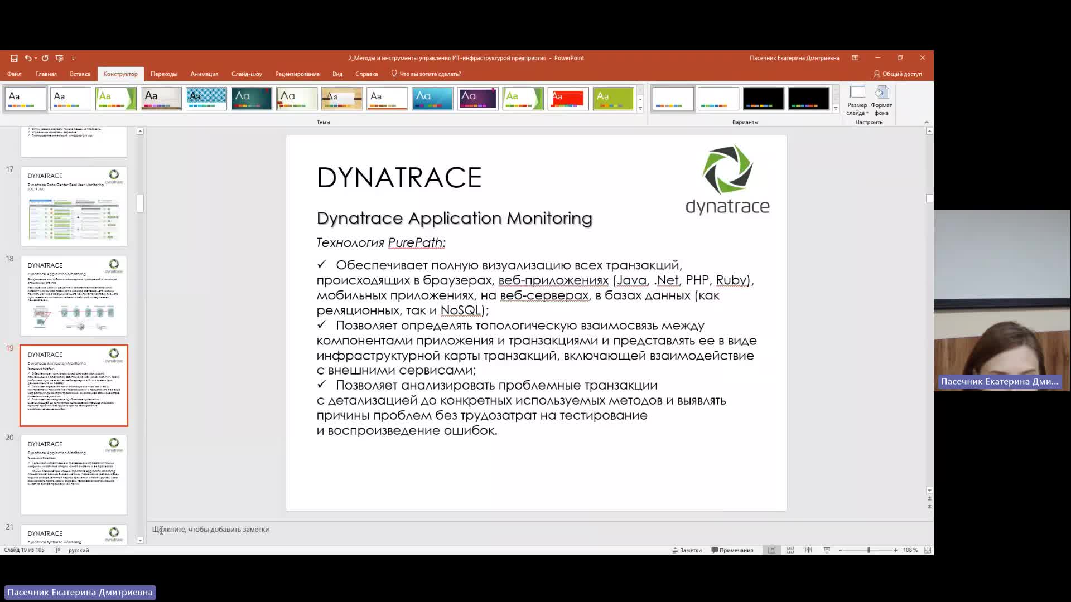This screenshot has width=1071, height=602.
Task: Click the thumbnail pane scroll-down arrow
Action: tap(140, 540)
